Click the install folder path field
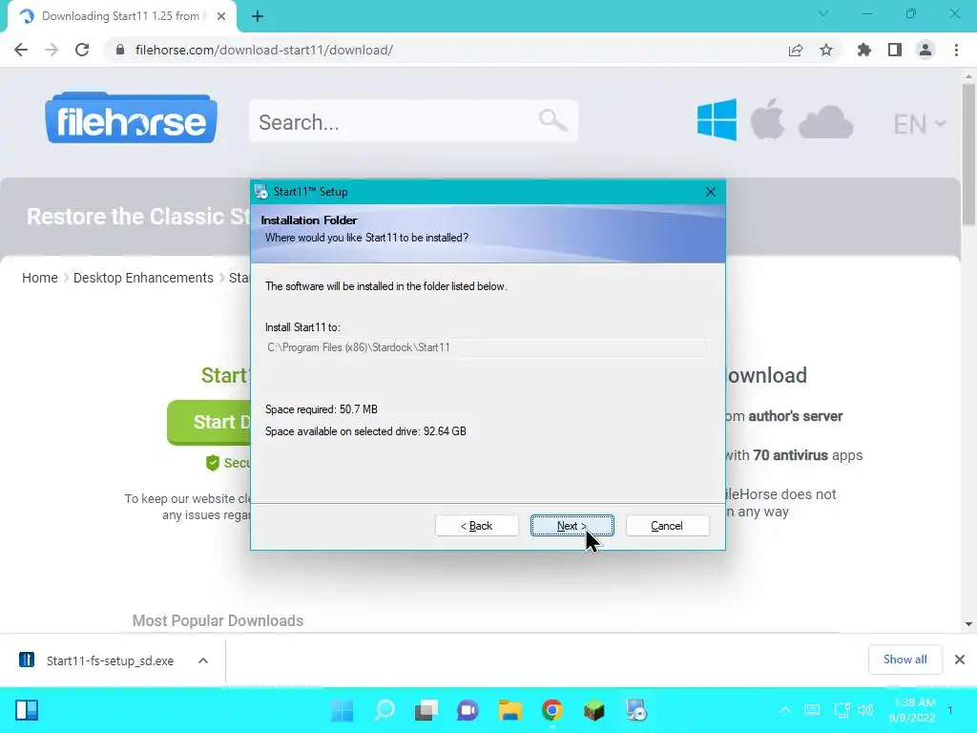The width and height of the screenshot is (977, 733). [x=487, y=347]
